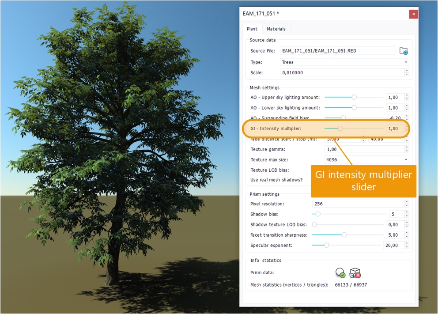Click the browse source file folder icon
The width and height of the screenshot is (438, 314).
pos(404,51)
